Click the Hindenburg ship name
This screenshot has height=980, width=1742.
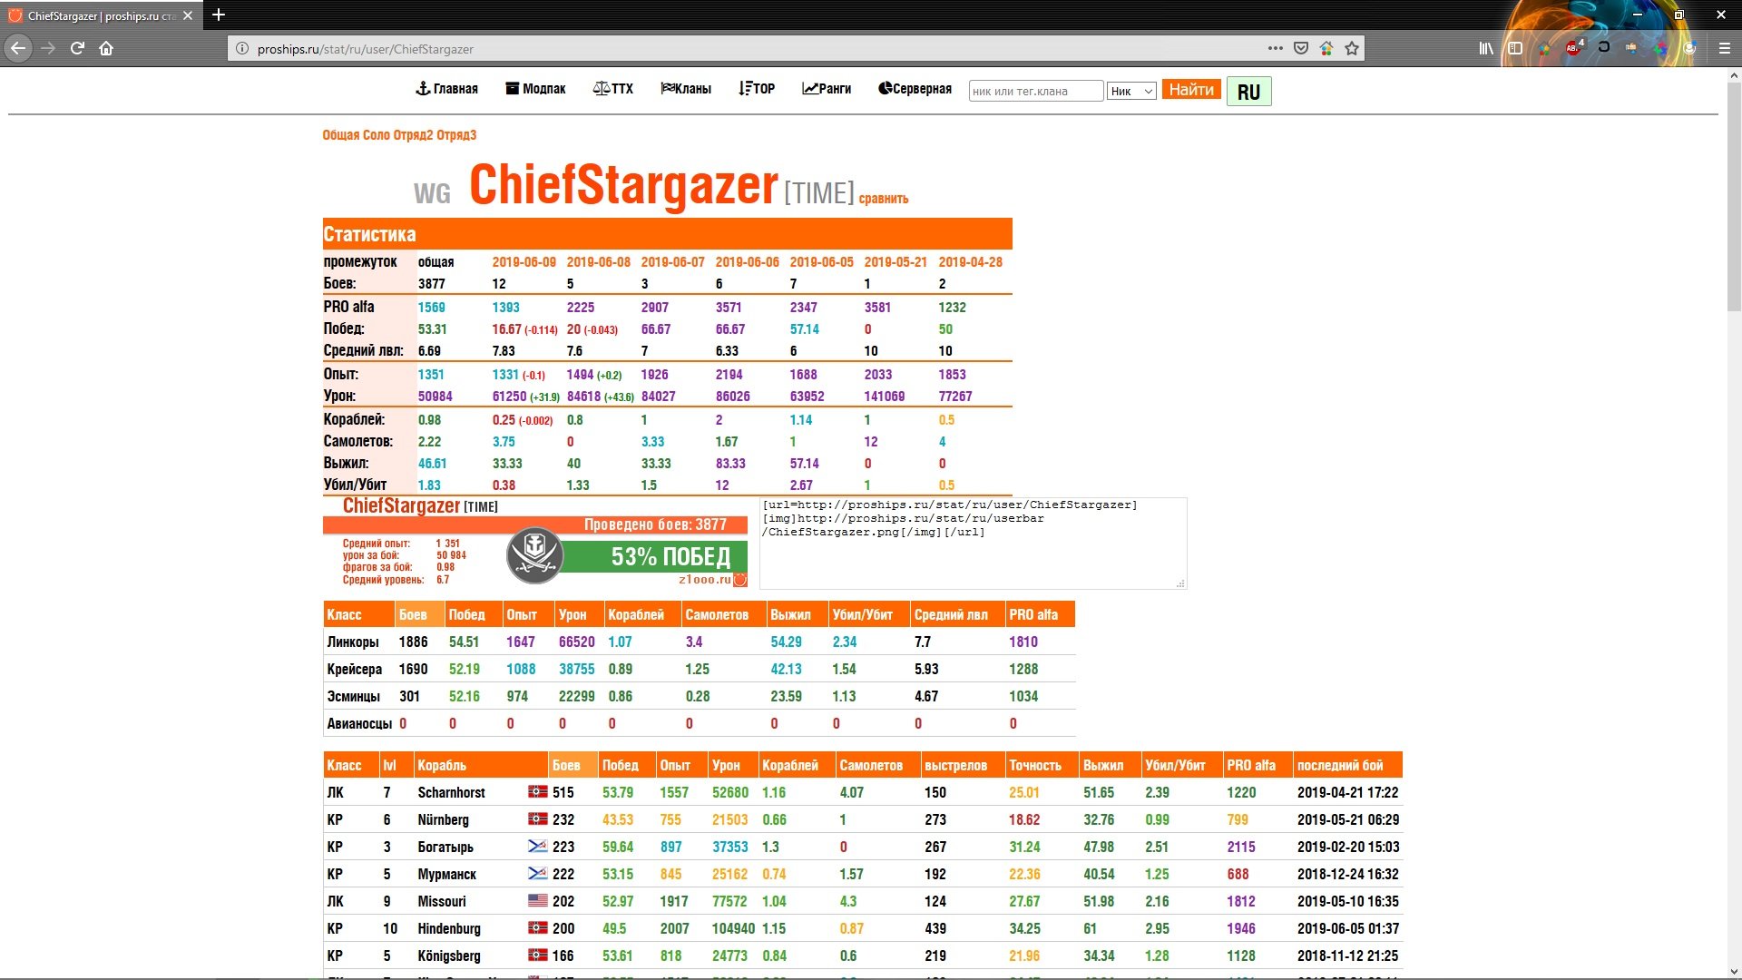[x=449, y=928]
